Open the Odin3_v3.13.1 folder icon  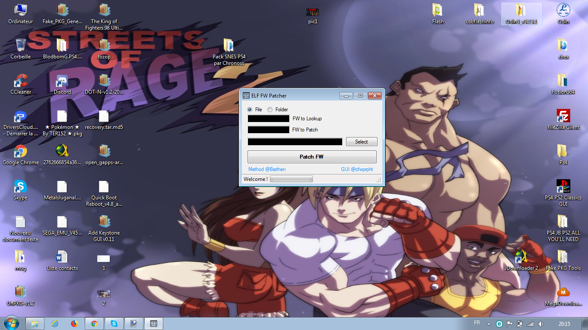point(521,13)
